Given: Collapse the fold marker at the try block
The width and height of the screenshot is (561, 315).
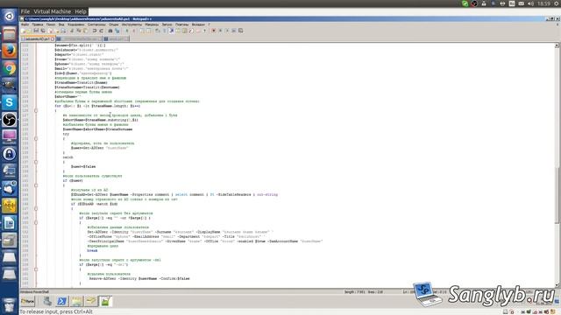Looking at the screenshot, I should (x=36, y=138).
